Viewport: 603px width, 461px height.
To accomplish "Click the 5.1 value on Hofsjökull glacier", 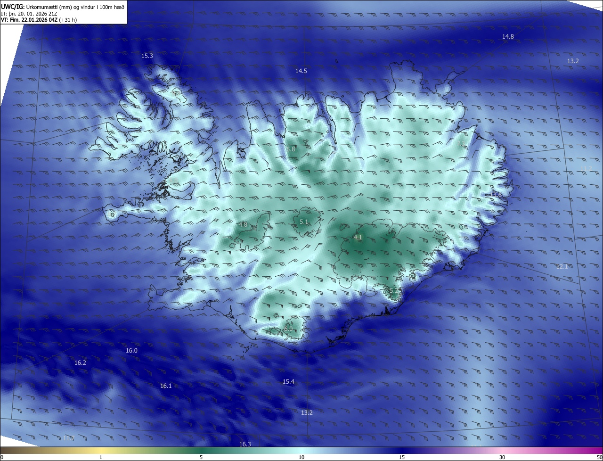I will 304,222.
